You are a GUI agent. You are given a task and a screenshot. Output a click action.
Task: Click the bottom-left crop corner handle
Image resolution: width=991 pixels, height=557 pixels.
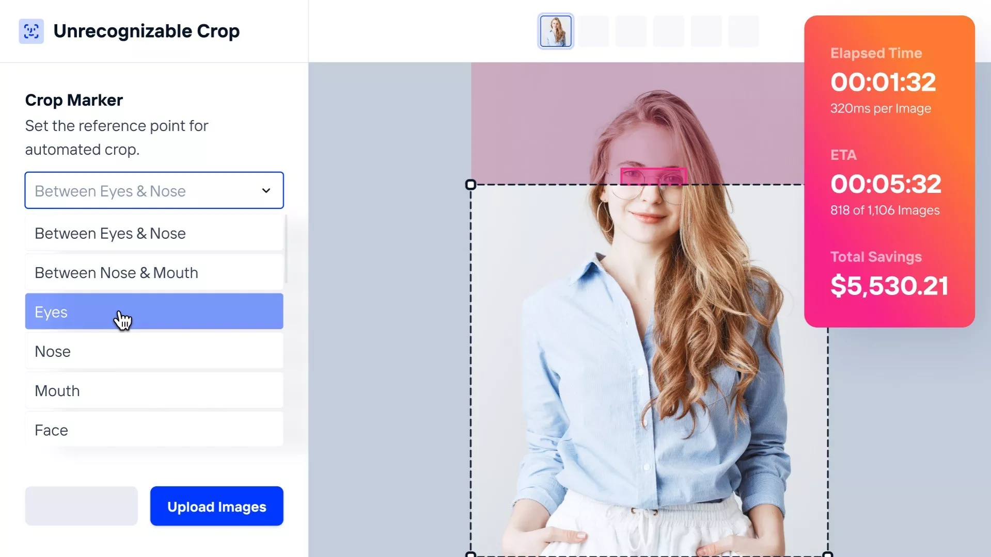click(470, 554)
